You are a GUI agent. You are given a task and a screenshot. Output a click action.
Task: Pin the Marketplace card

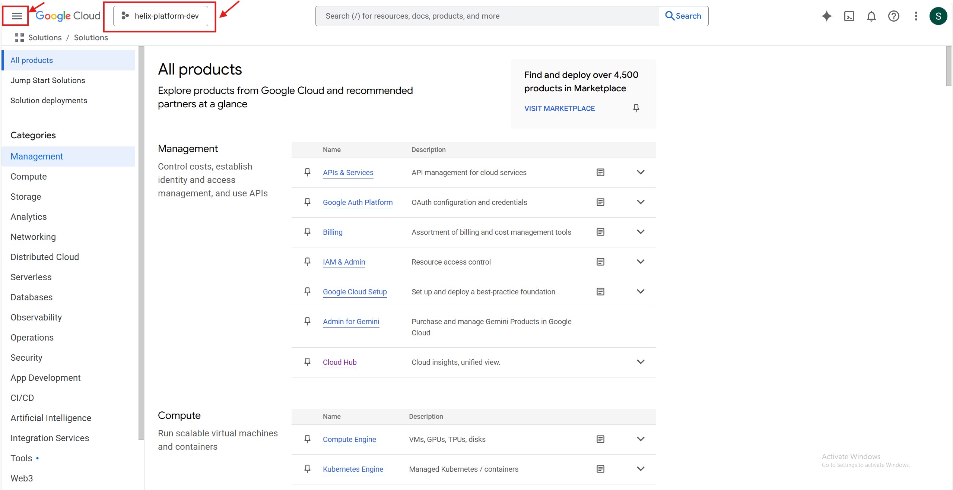point(636,108)
